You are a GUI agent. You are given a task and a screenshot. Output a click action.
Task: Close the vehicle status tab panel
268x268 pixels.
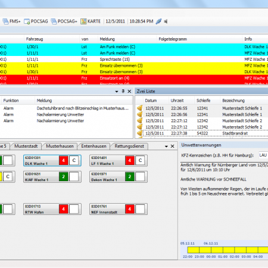(173, 147)
